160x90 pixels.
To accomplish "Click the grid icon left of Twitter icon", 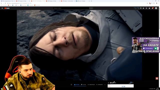I will (x=108, y=83).
